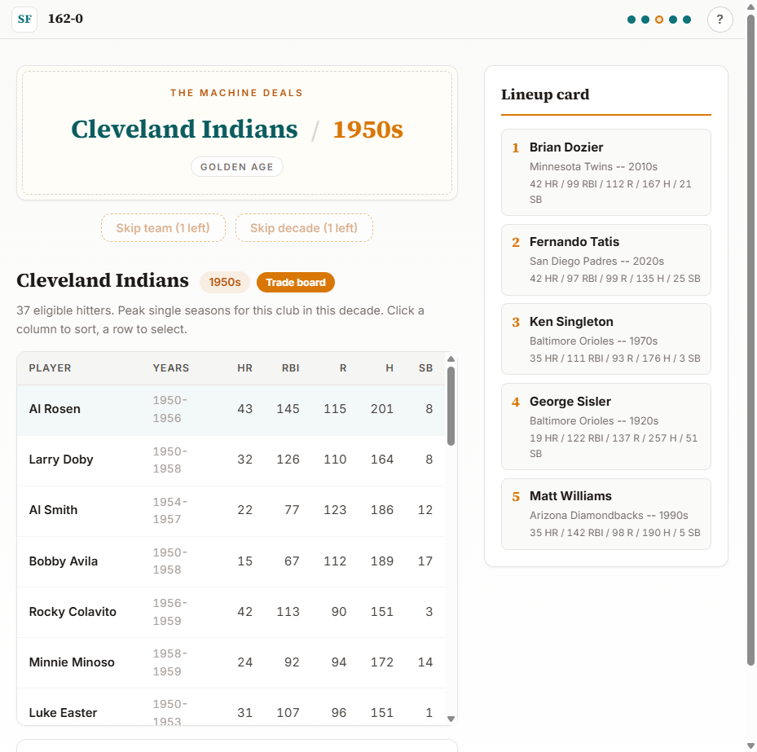757x752 pixels.
Task: Select the Bobby Avila row
Action: pyautogui.click(x=231, y=561)
